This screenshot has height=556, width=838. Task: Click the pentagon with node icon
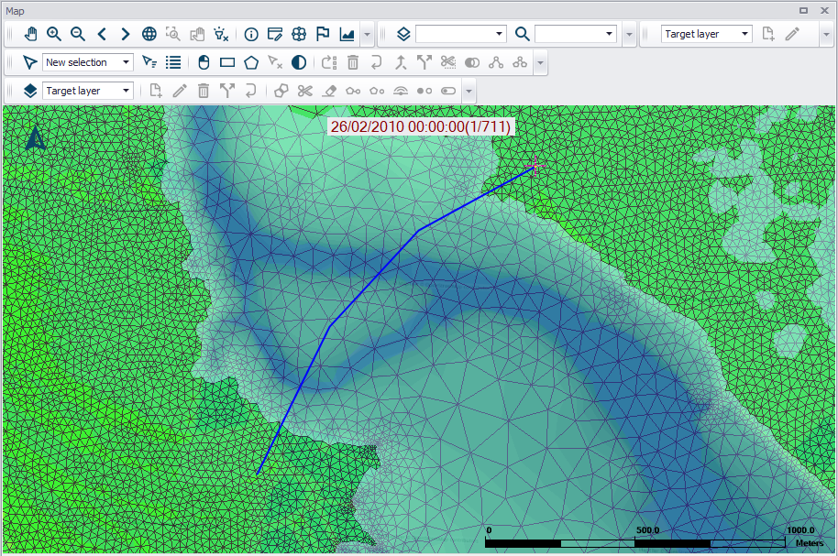(377, 91)
